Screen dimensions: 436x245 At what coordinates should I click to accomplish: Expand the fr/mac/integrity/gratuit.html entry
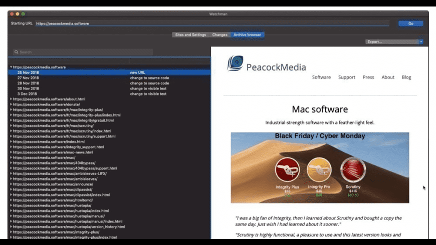[x=11, y=120]
